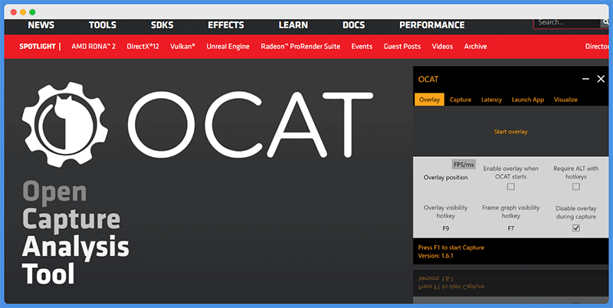Open Radeon ProRender Suite link
Image resolution: width=613 pixels, height=308 pixels.
coord(300,47)
